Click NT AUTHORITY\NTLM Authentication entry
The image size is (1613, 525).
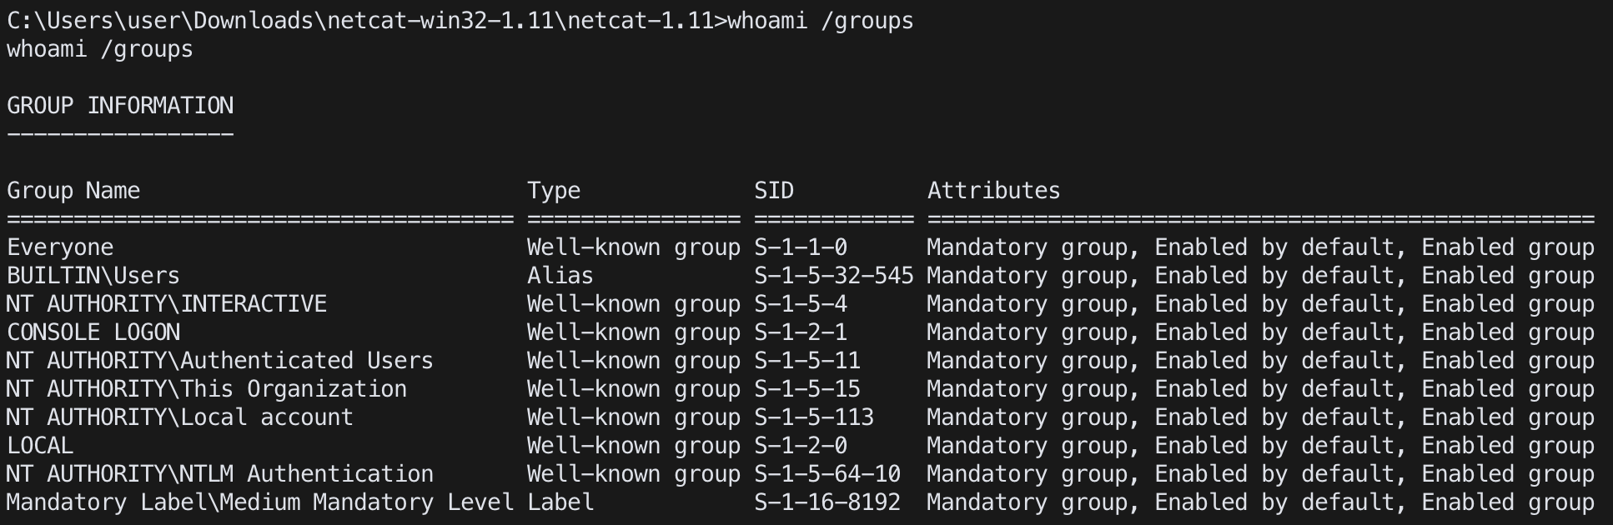(220, 474)
